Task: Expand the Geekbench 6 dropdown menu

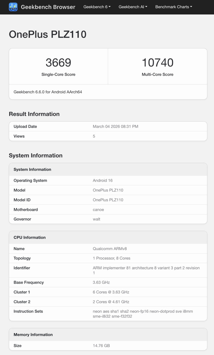Action: (97, 7)
